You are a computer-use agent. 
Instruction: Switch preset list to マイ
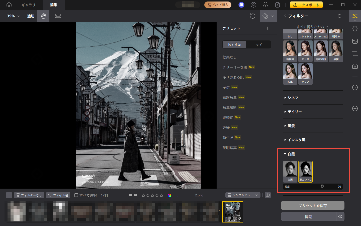258,45
